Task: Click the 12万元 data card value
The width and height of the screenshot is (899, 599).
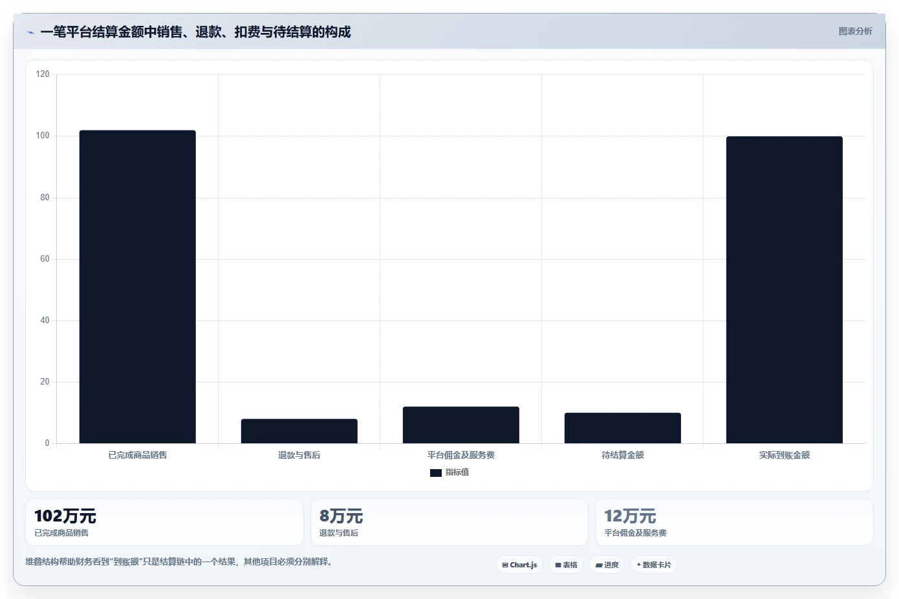Action: click(630, 516)
